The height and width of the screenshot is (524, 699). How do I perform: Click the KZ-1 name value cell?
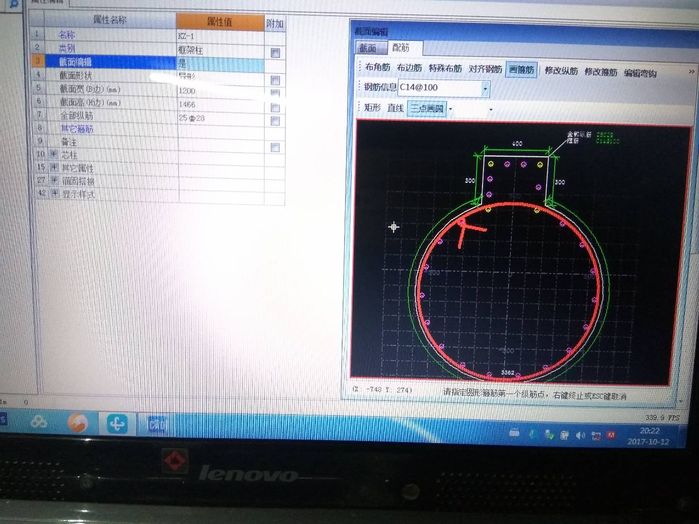(220, 36)
